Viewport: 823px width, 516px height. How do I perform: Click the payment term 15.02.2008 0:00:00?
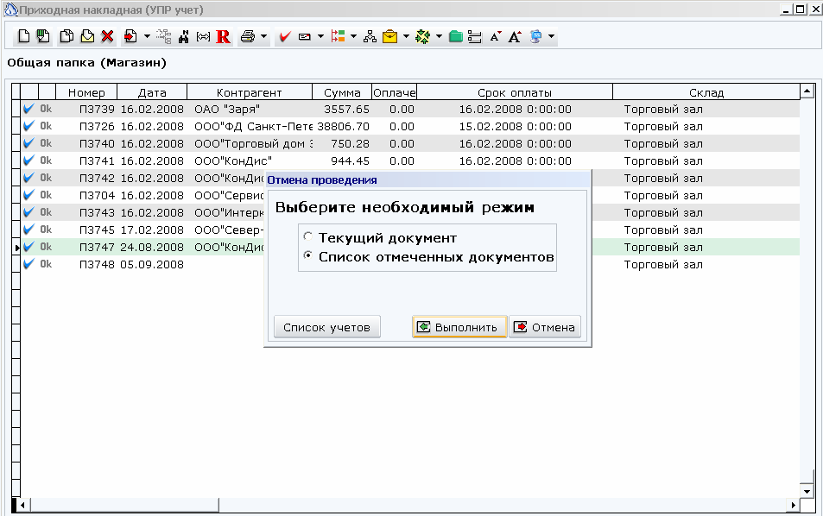point(515,126)
